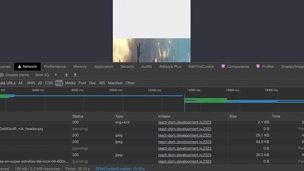This screenshot has width=304, height=171.
Task: Click the svg+xml type cell
Action: [122, 123]
